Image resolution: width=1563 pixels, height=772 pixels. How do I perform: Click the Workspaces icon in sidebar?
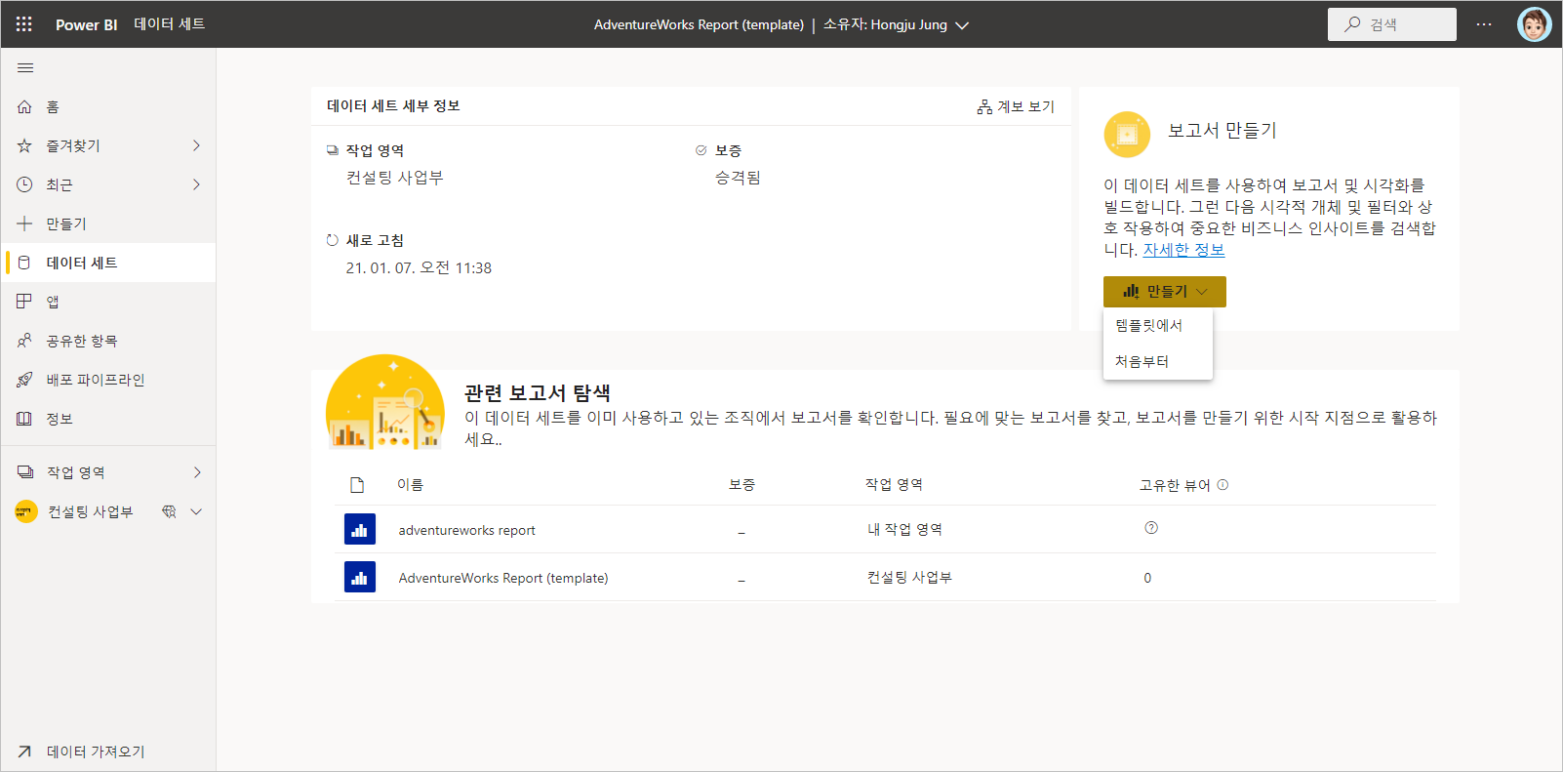25,472
